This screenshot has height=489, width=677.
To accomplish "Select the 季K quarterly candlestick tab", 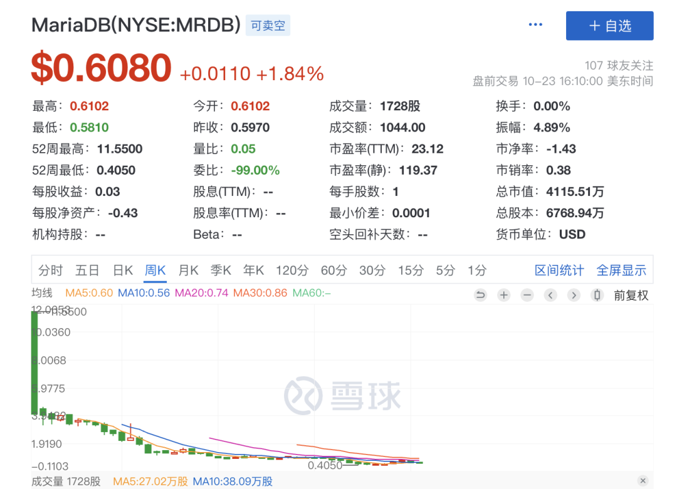I will point(221,270).
